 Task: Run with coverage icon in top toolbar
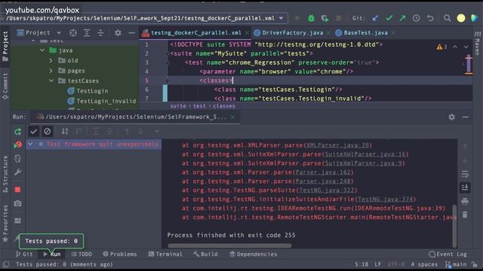click(325, 18)
